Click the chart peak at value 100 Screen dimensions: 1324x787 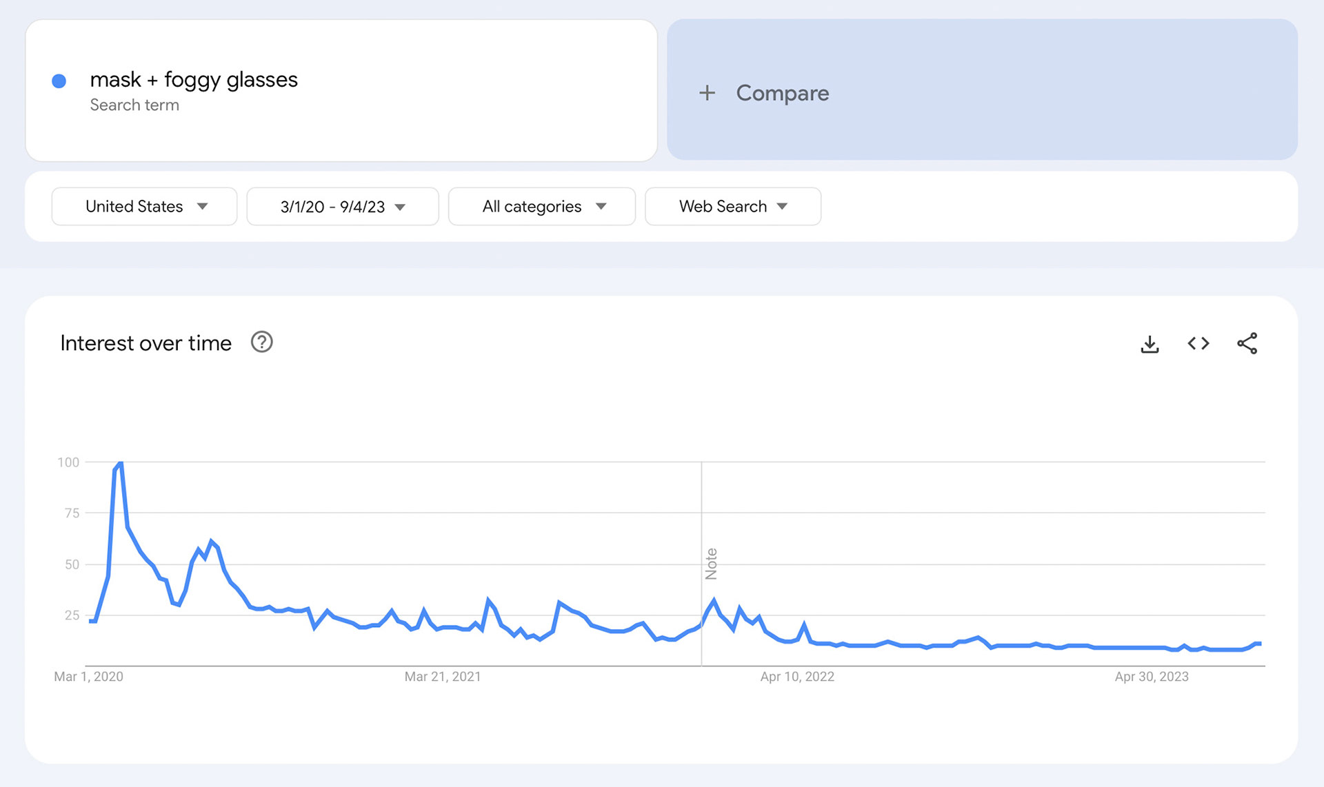click(x=121, y=463)
